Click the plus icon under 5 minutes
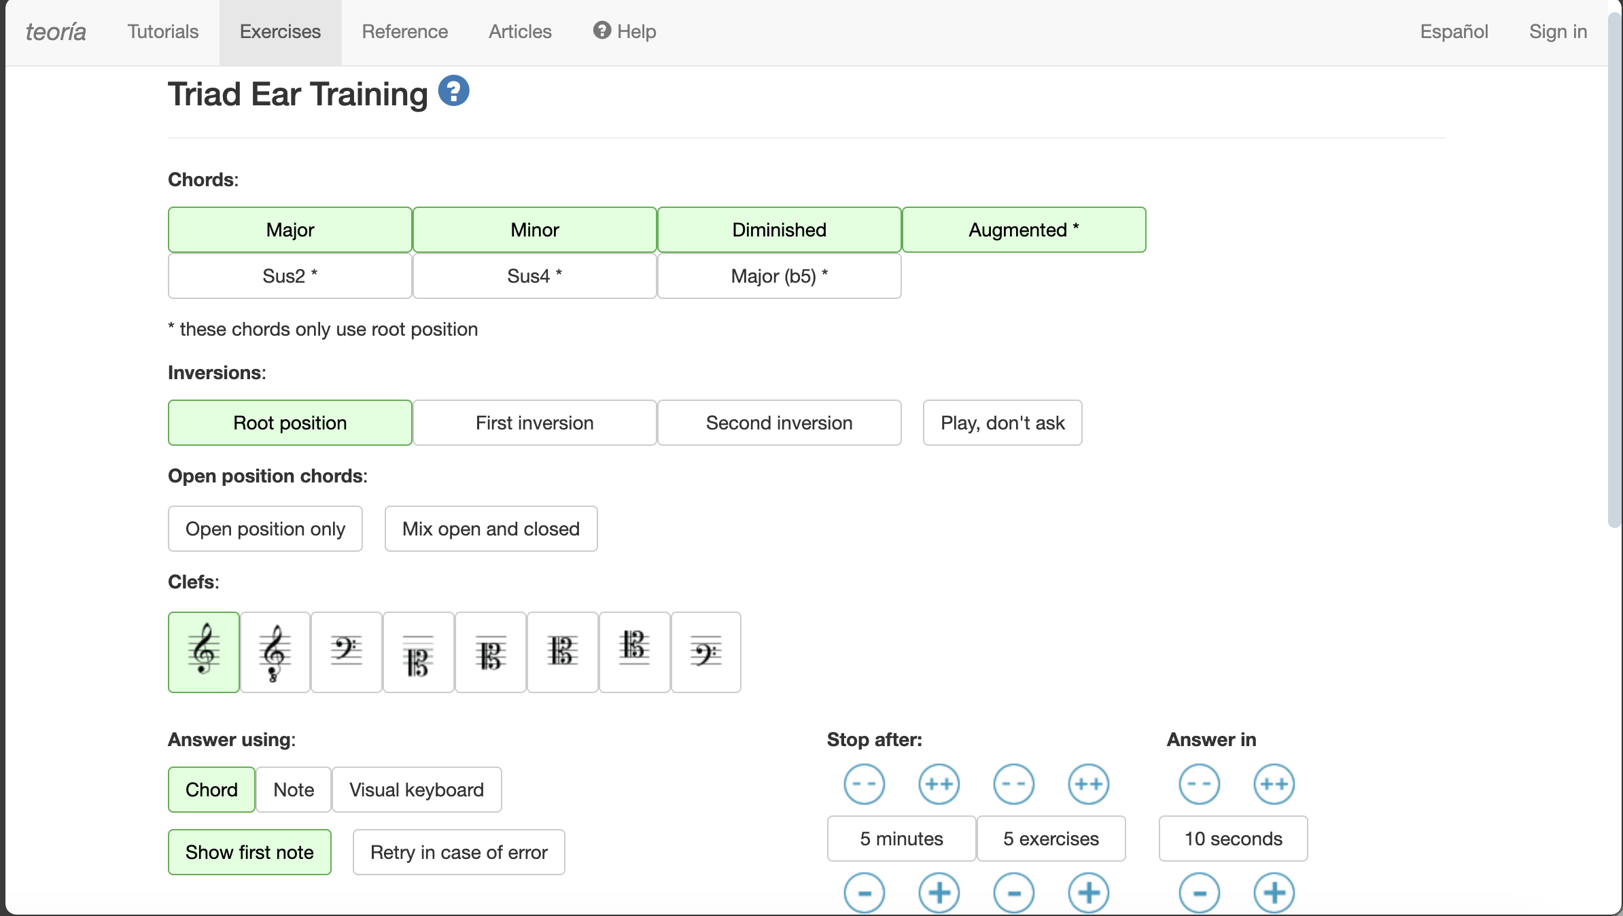Image resolution: width=1623 pixels, height=916 pixels. click(939, 892)
